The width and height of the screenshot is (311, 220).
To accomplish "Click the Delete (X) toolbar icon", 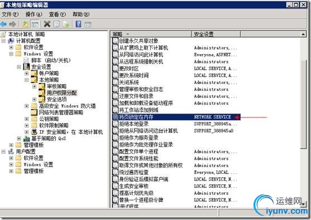I will 47,24.
